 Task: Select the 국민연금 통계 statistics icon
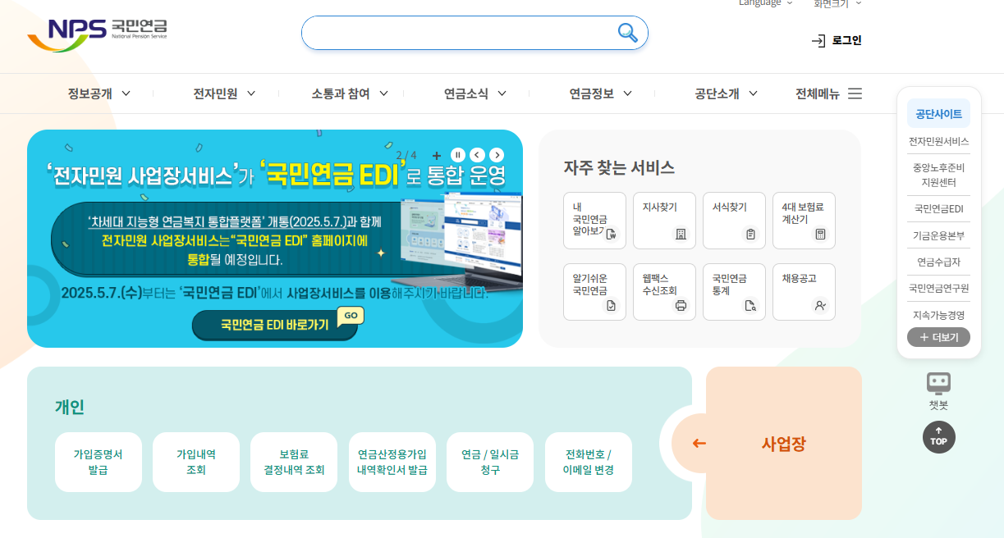(734, 292)
